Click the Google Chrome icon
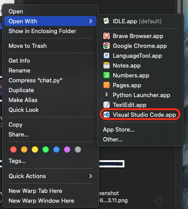The width and height of the screenshot is (188, 209). click(x=107, y=46)
